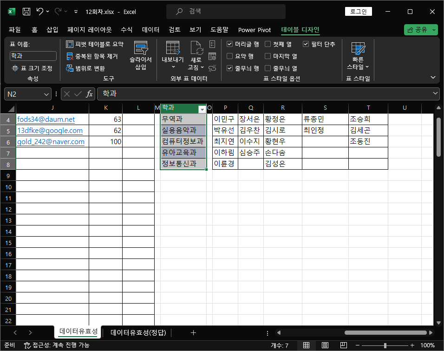Click 중복된 항목 제거 tool
The image size is (444, 351).
pos(92,56)
